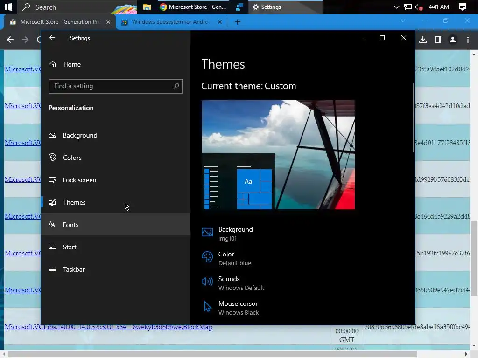Click Chrome forward navigation arrow
This screenshot has height=358, width=478.
(x=25, y=40)
